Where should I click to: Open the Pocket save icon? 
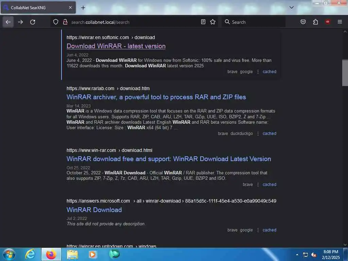pyautogui.click(x=303, y=22)
